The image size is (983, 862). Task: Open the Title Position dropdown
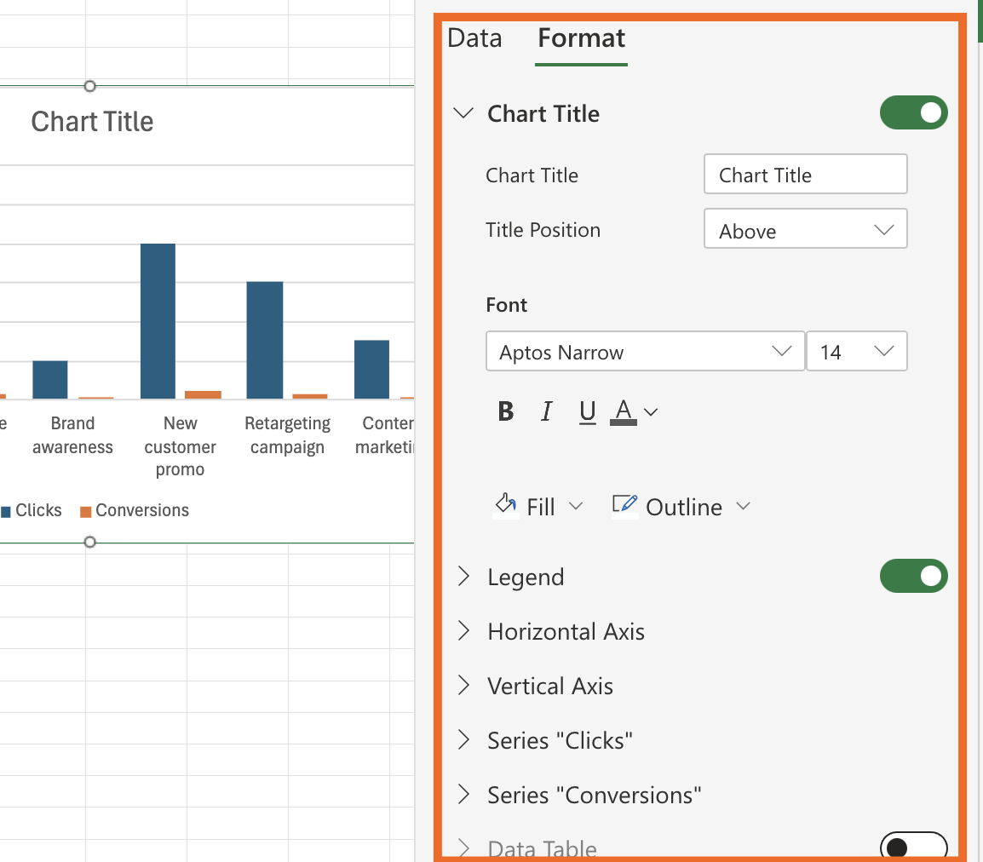805,230
